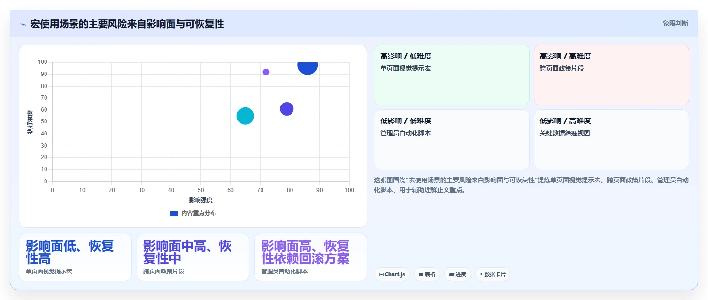Click 单页面视觉提示宏 under the blue data card
This screenshot has width=708, height=300.
(x=49, y=271)
